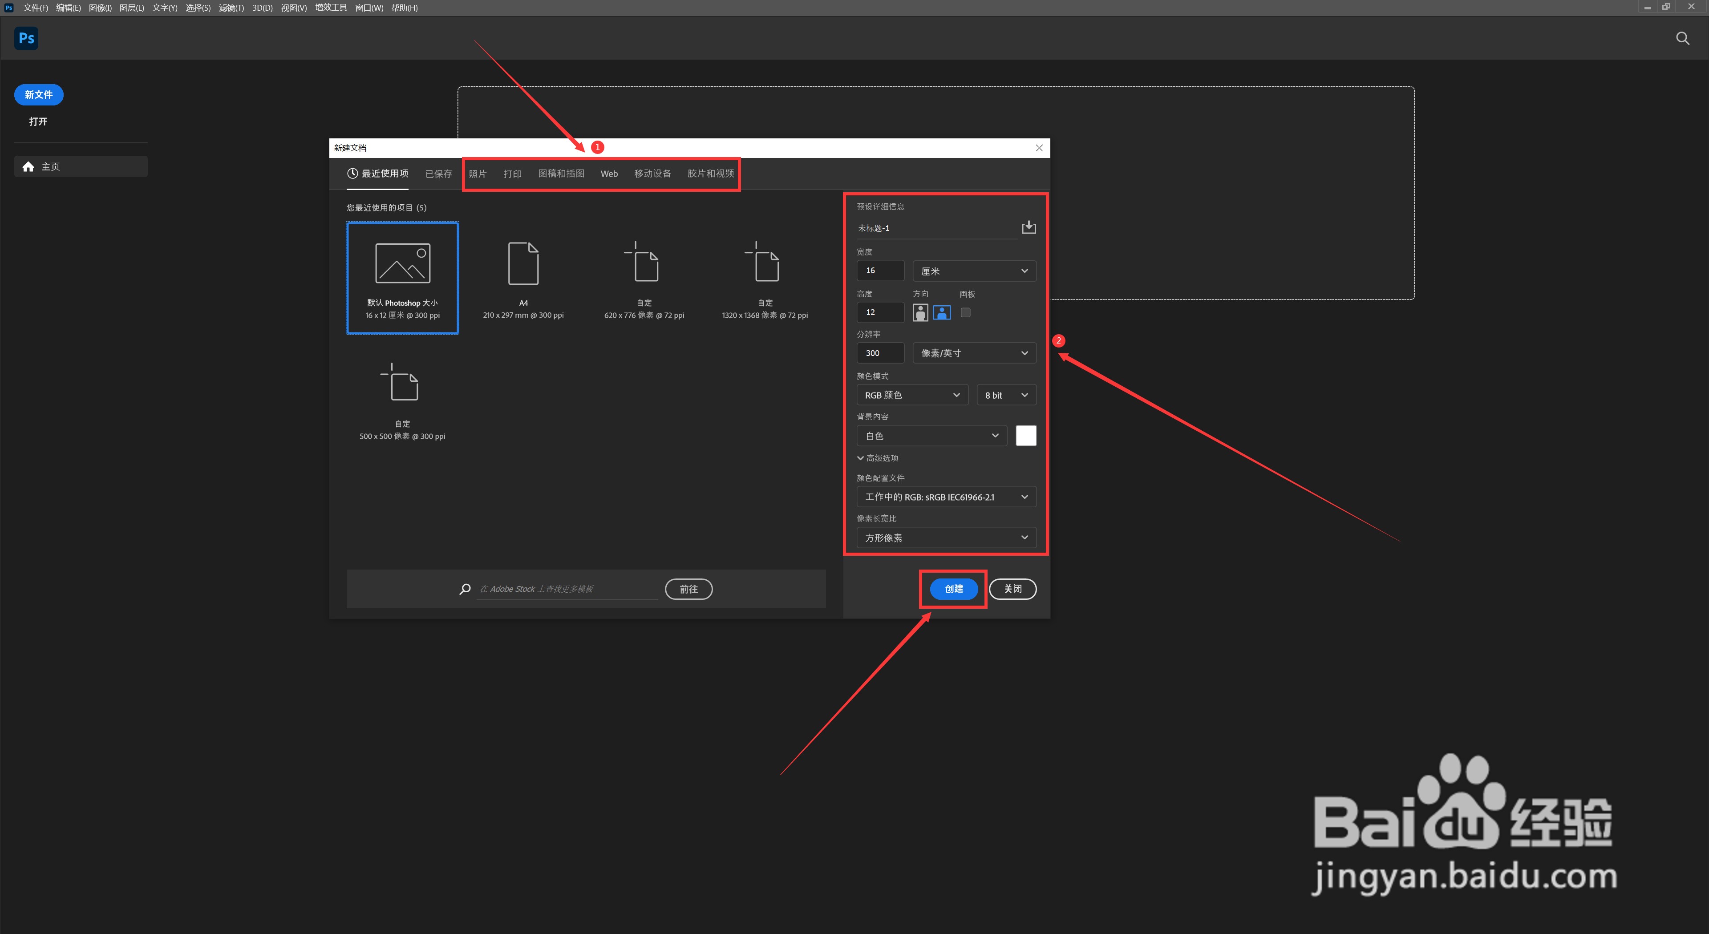Open the 方形像素 pixel aspect ratio dropdown

(x=946, y=538)
